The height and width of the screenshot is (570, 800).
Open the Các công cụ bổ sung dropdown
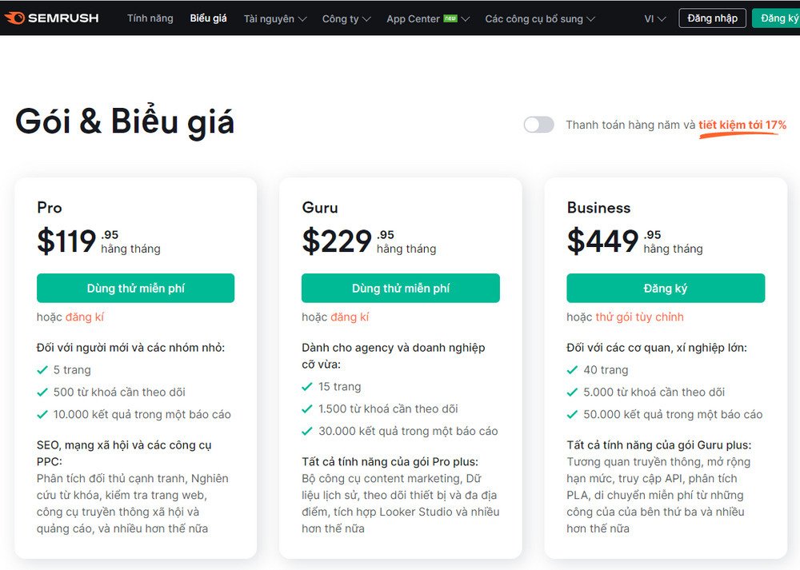pos(538,18)
